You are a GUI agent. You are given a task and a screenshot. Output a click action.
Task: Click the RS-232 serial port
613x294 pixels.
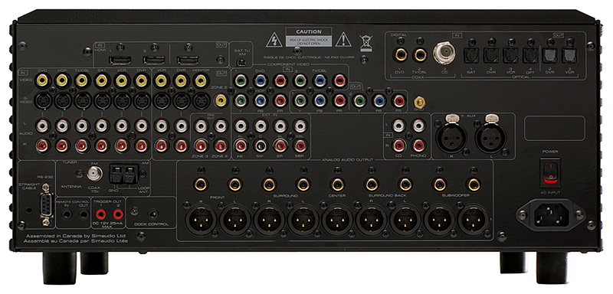click(46, 204)
